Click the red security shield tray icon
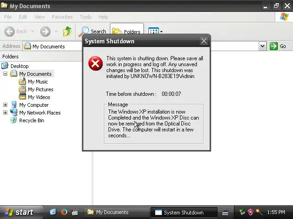 250,212
